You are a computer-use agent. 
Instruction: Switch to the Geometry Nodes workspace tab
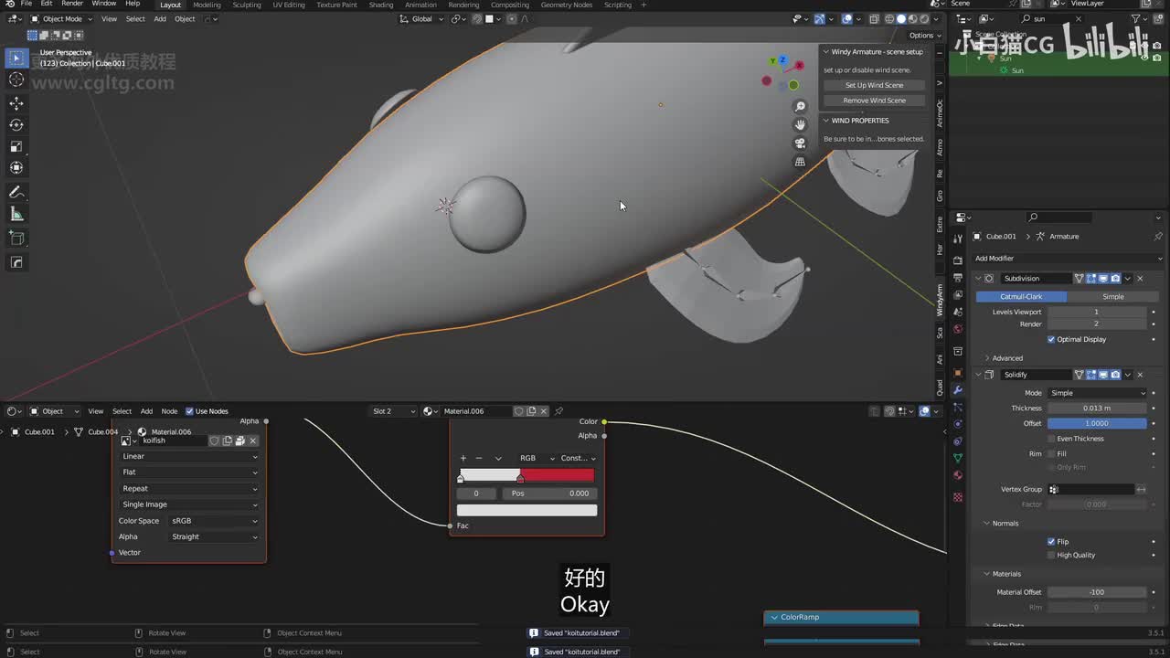pyautogui.click(x=567, y=5)
